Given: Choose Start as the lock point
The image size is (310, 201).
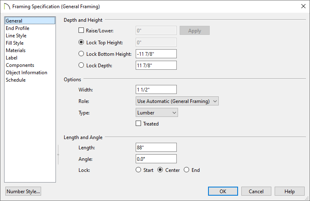Looking at the screenshot, I should 139,170.
